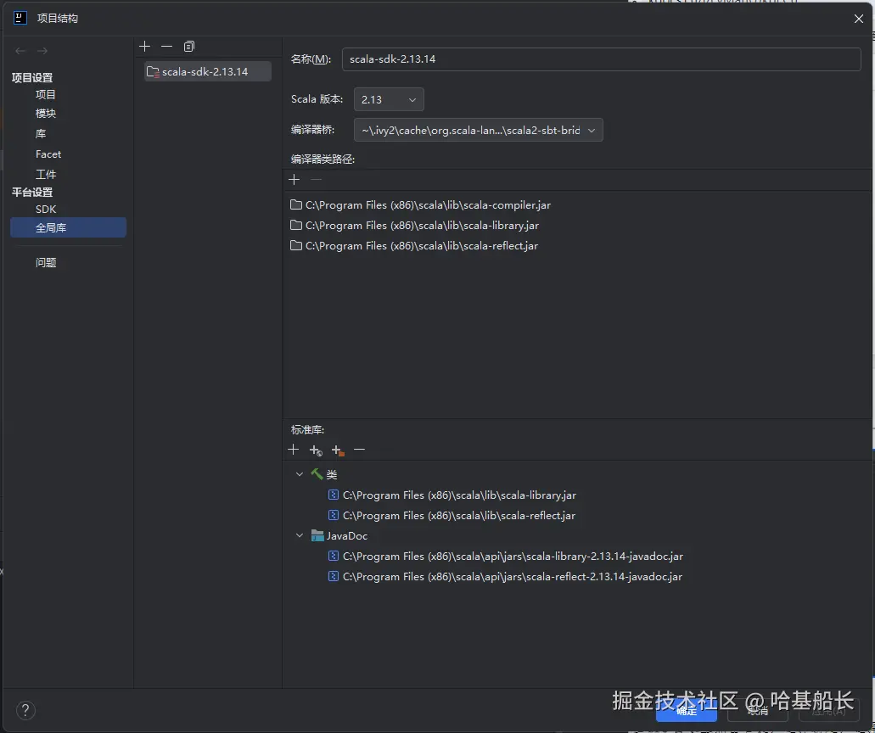Open 模块 settings page
Image resolution: width=875 pixels, height=733 pixels.
pos(46,113)
